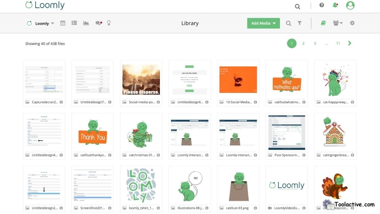
Task: Open the Add Media dropdown
Action: point(263,23)
